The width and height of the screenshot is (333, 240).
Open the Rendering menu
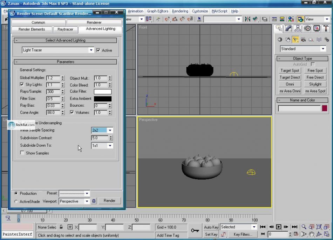[x=180, y=11]
